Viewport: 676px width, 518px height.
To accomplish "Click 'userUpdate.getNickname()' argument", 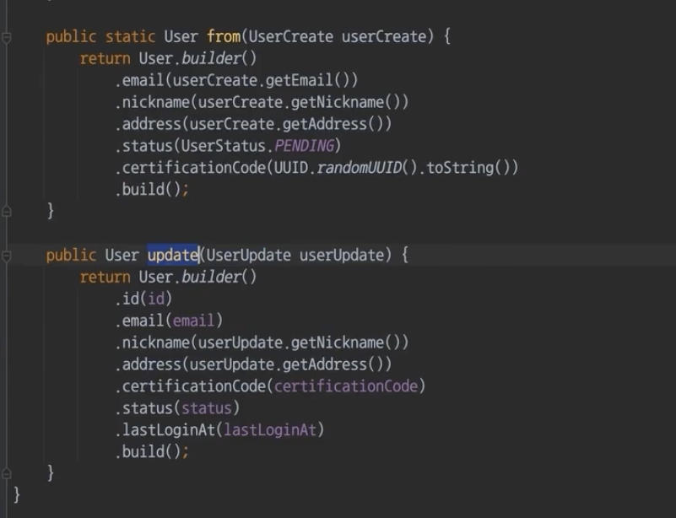I will [x=299, y=343].
